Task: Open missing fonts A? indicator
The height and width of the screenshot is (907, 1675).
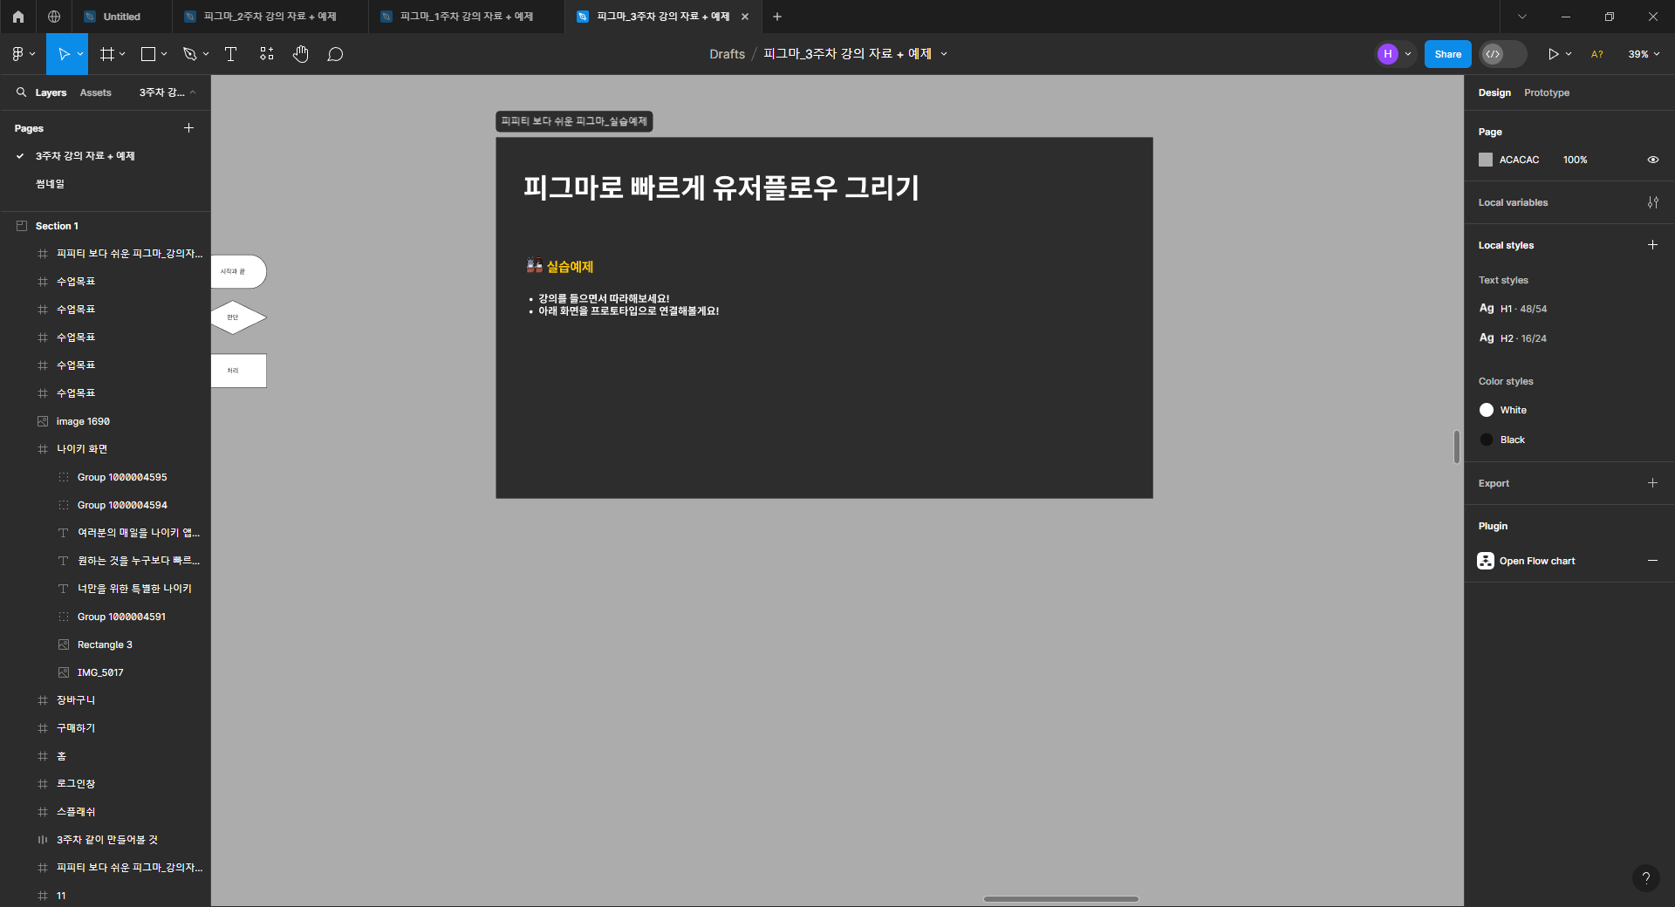Action: click(x=1597, y=54)
